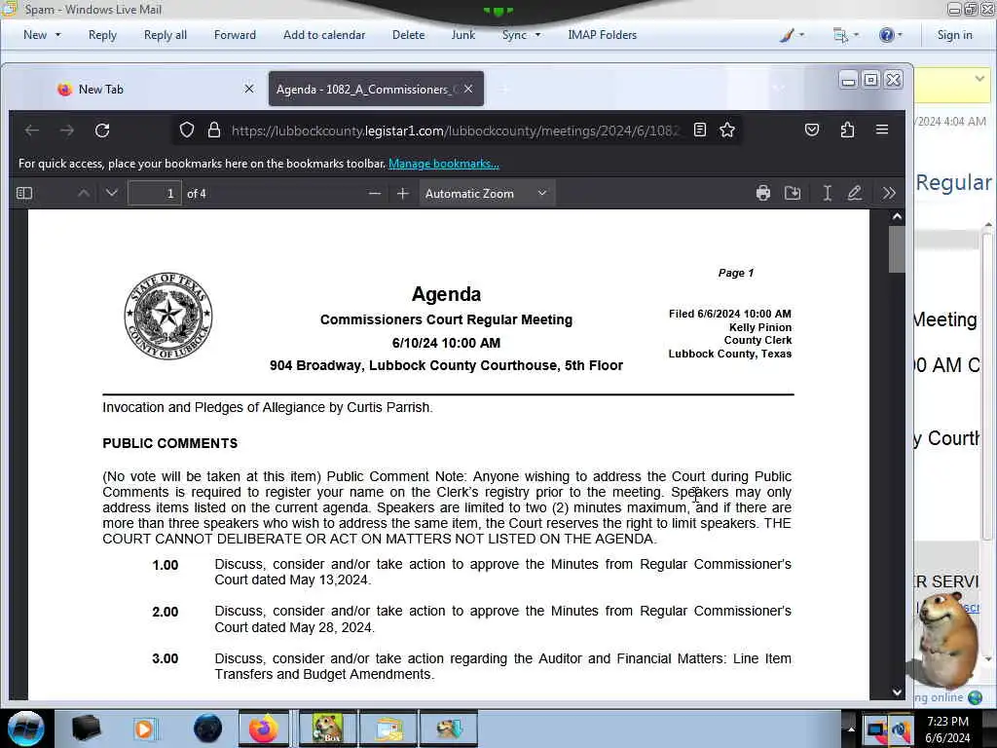Viewport: 997px width, 748px height.
Task: Forward the selected email
Action: pos(235,35)
